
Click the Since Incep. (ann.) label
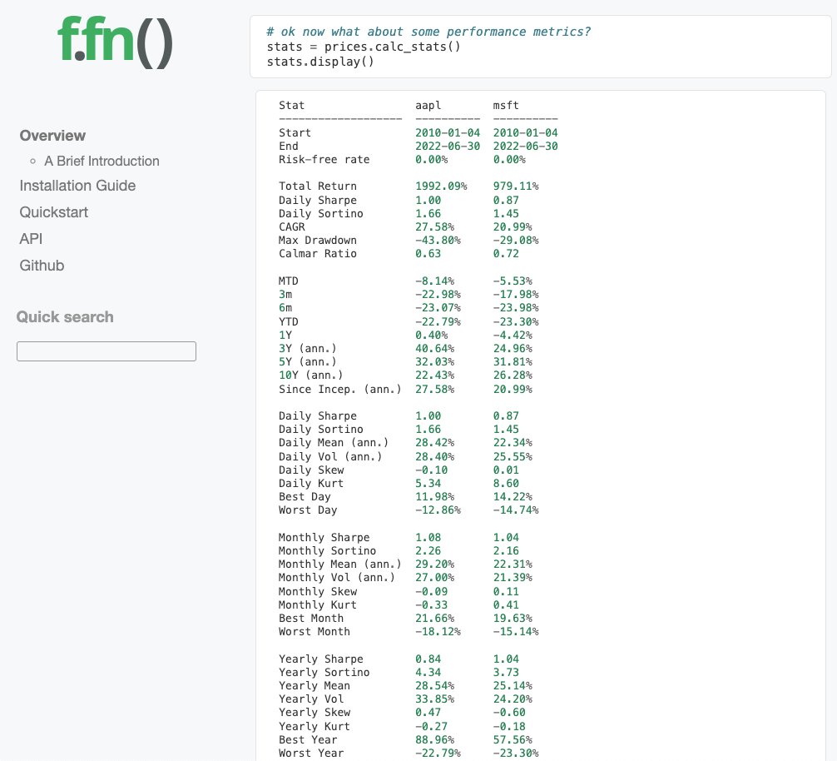click(340, 390)
